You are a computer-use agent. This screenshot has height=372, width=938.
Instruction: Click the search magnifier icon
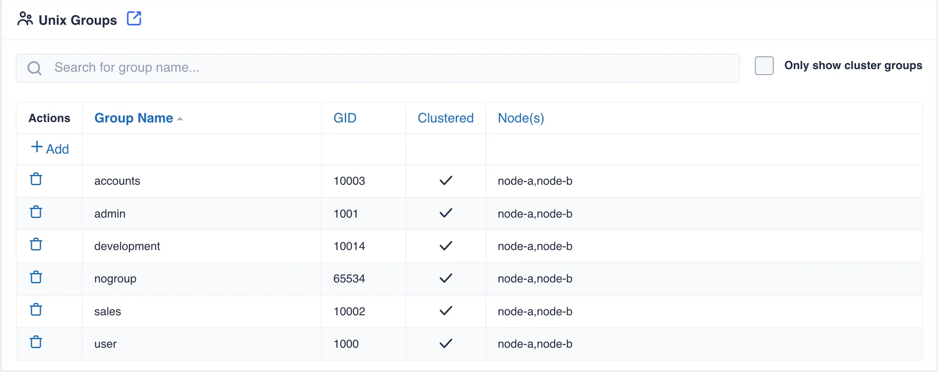[35, 68]
